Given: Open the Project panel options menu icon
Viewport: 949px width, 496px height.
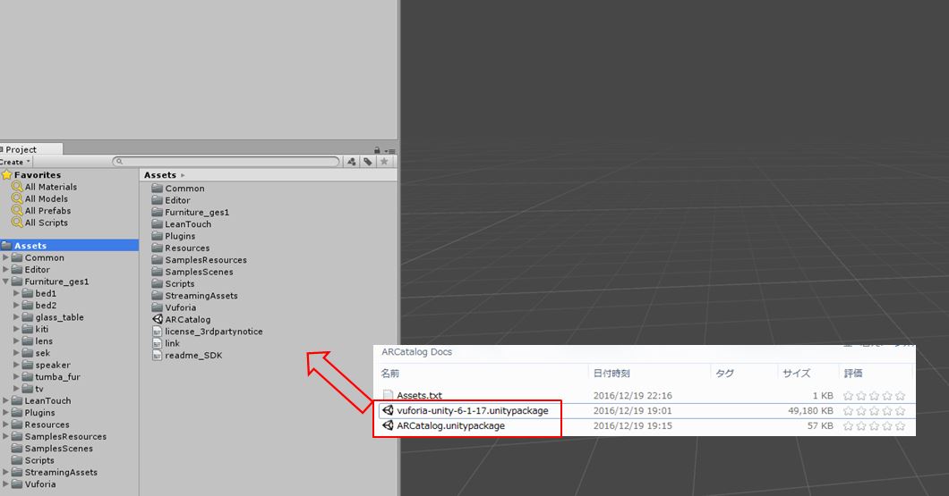Looking at the screenshot, I should pyautogui.click(x=390, y=151).
